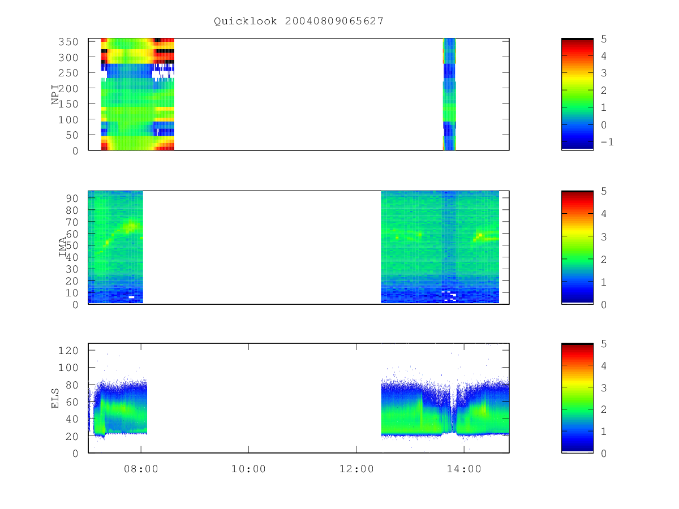Click the ELS color scale bar
679x509 pixels.
(577, 398)
